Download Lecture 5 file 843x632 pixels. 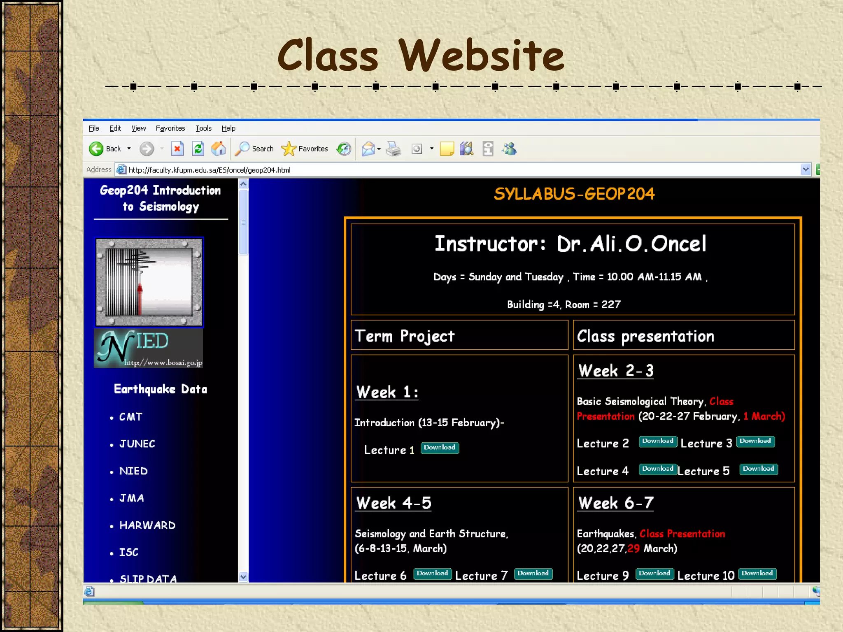coord(759,469)
